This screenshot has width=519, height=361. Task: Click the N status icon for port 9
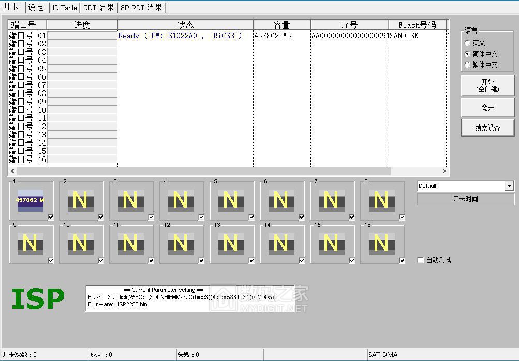[x=31, y=244]
